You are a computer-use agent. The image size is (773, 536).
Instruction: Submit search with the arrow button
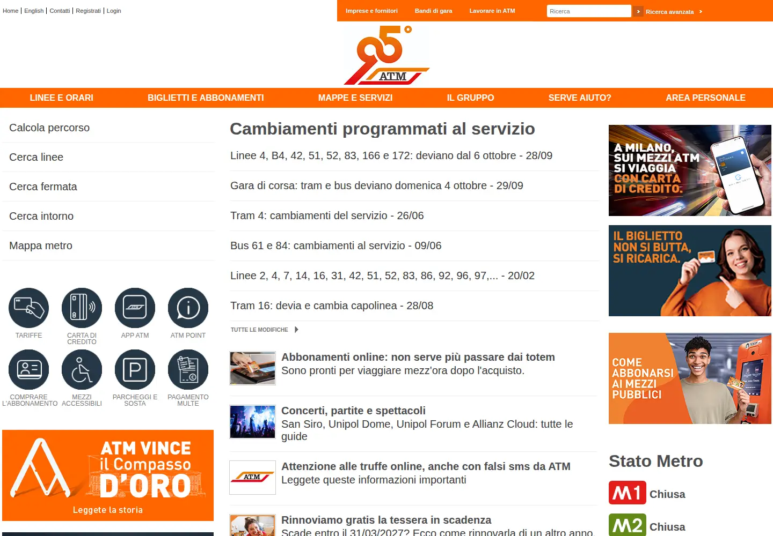click(x=638, y=11)
